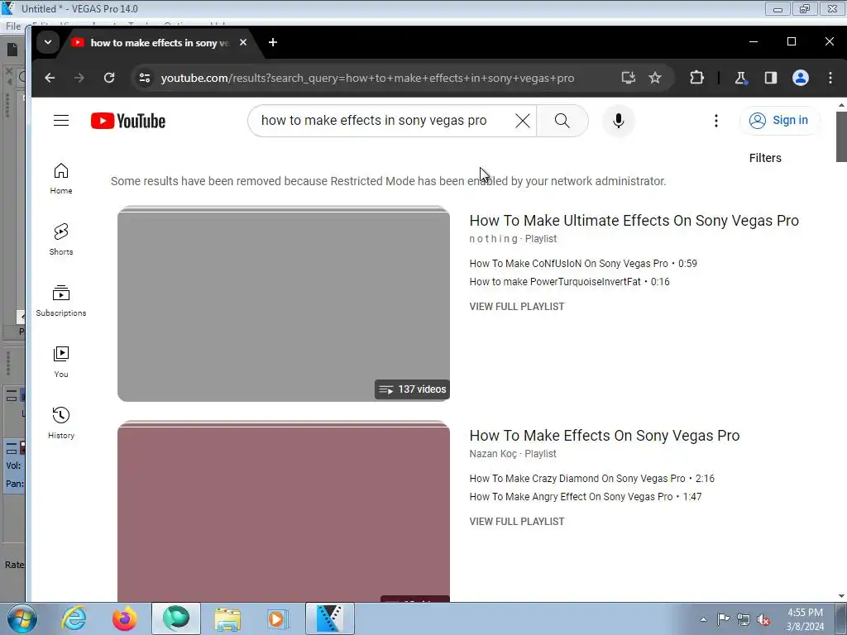Open the 'n o t h i n g' channel link
This screenshot has width=847, height=635.
click(493, 239)
